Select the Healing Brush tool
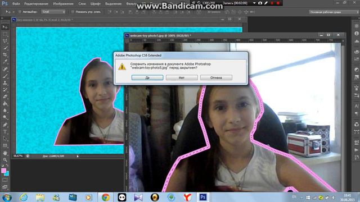360x202 pixels. point(5,69)
